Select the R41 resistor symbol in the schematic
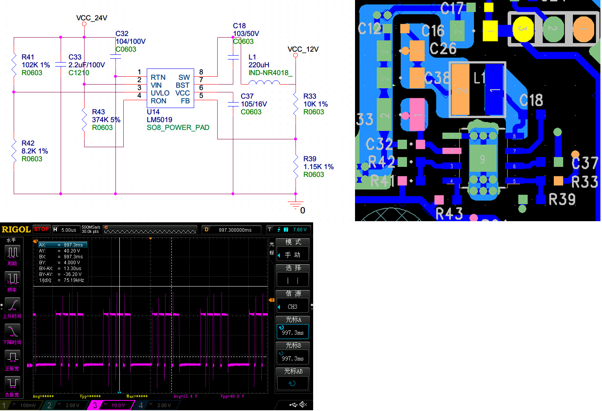This screenshot has height=411, width=602. pyautogui.click(x=14, y=65)
